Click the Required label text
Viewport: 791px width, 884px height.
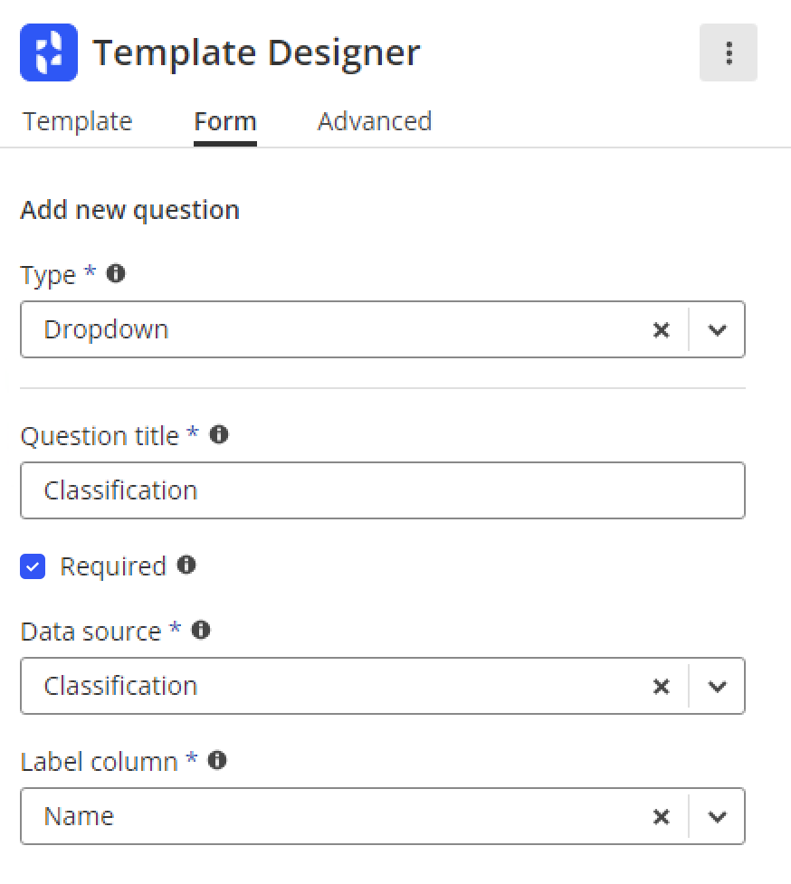coord(113,566)
